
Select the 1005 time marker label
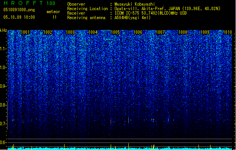click(x=115, y=32)
